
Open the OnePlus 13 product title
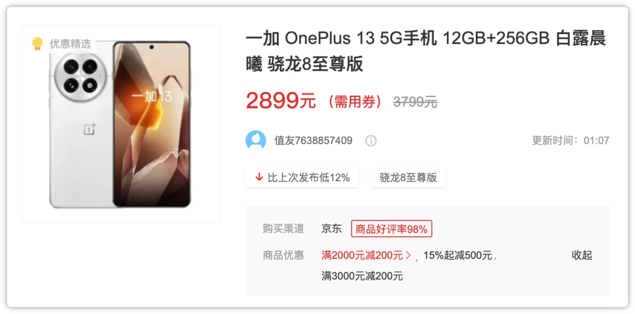(426, 51)
